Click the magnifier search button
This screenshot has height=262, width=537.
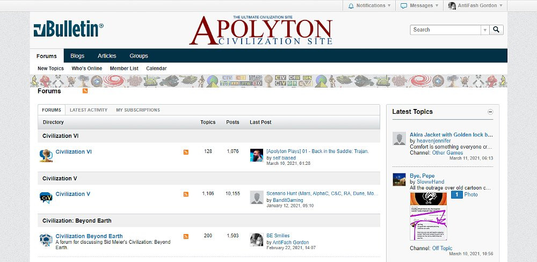pyautogui.click(x=496, y=30)
